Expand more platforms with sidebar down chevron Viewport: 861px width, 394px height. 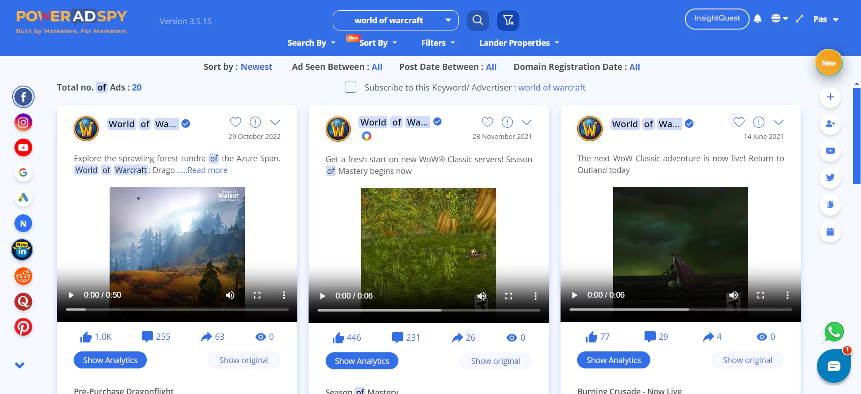coord(20,365)
